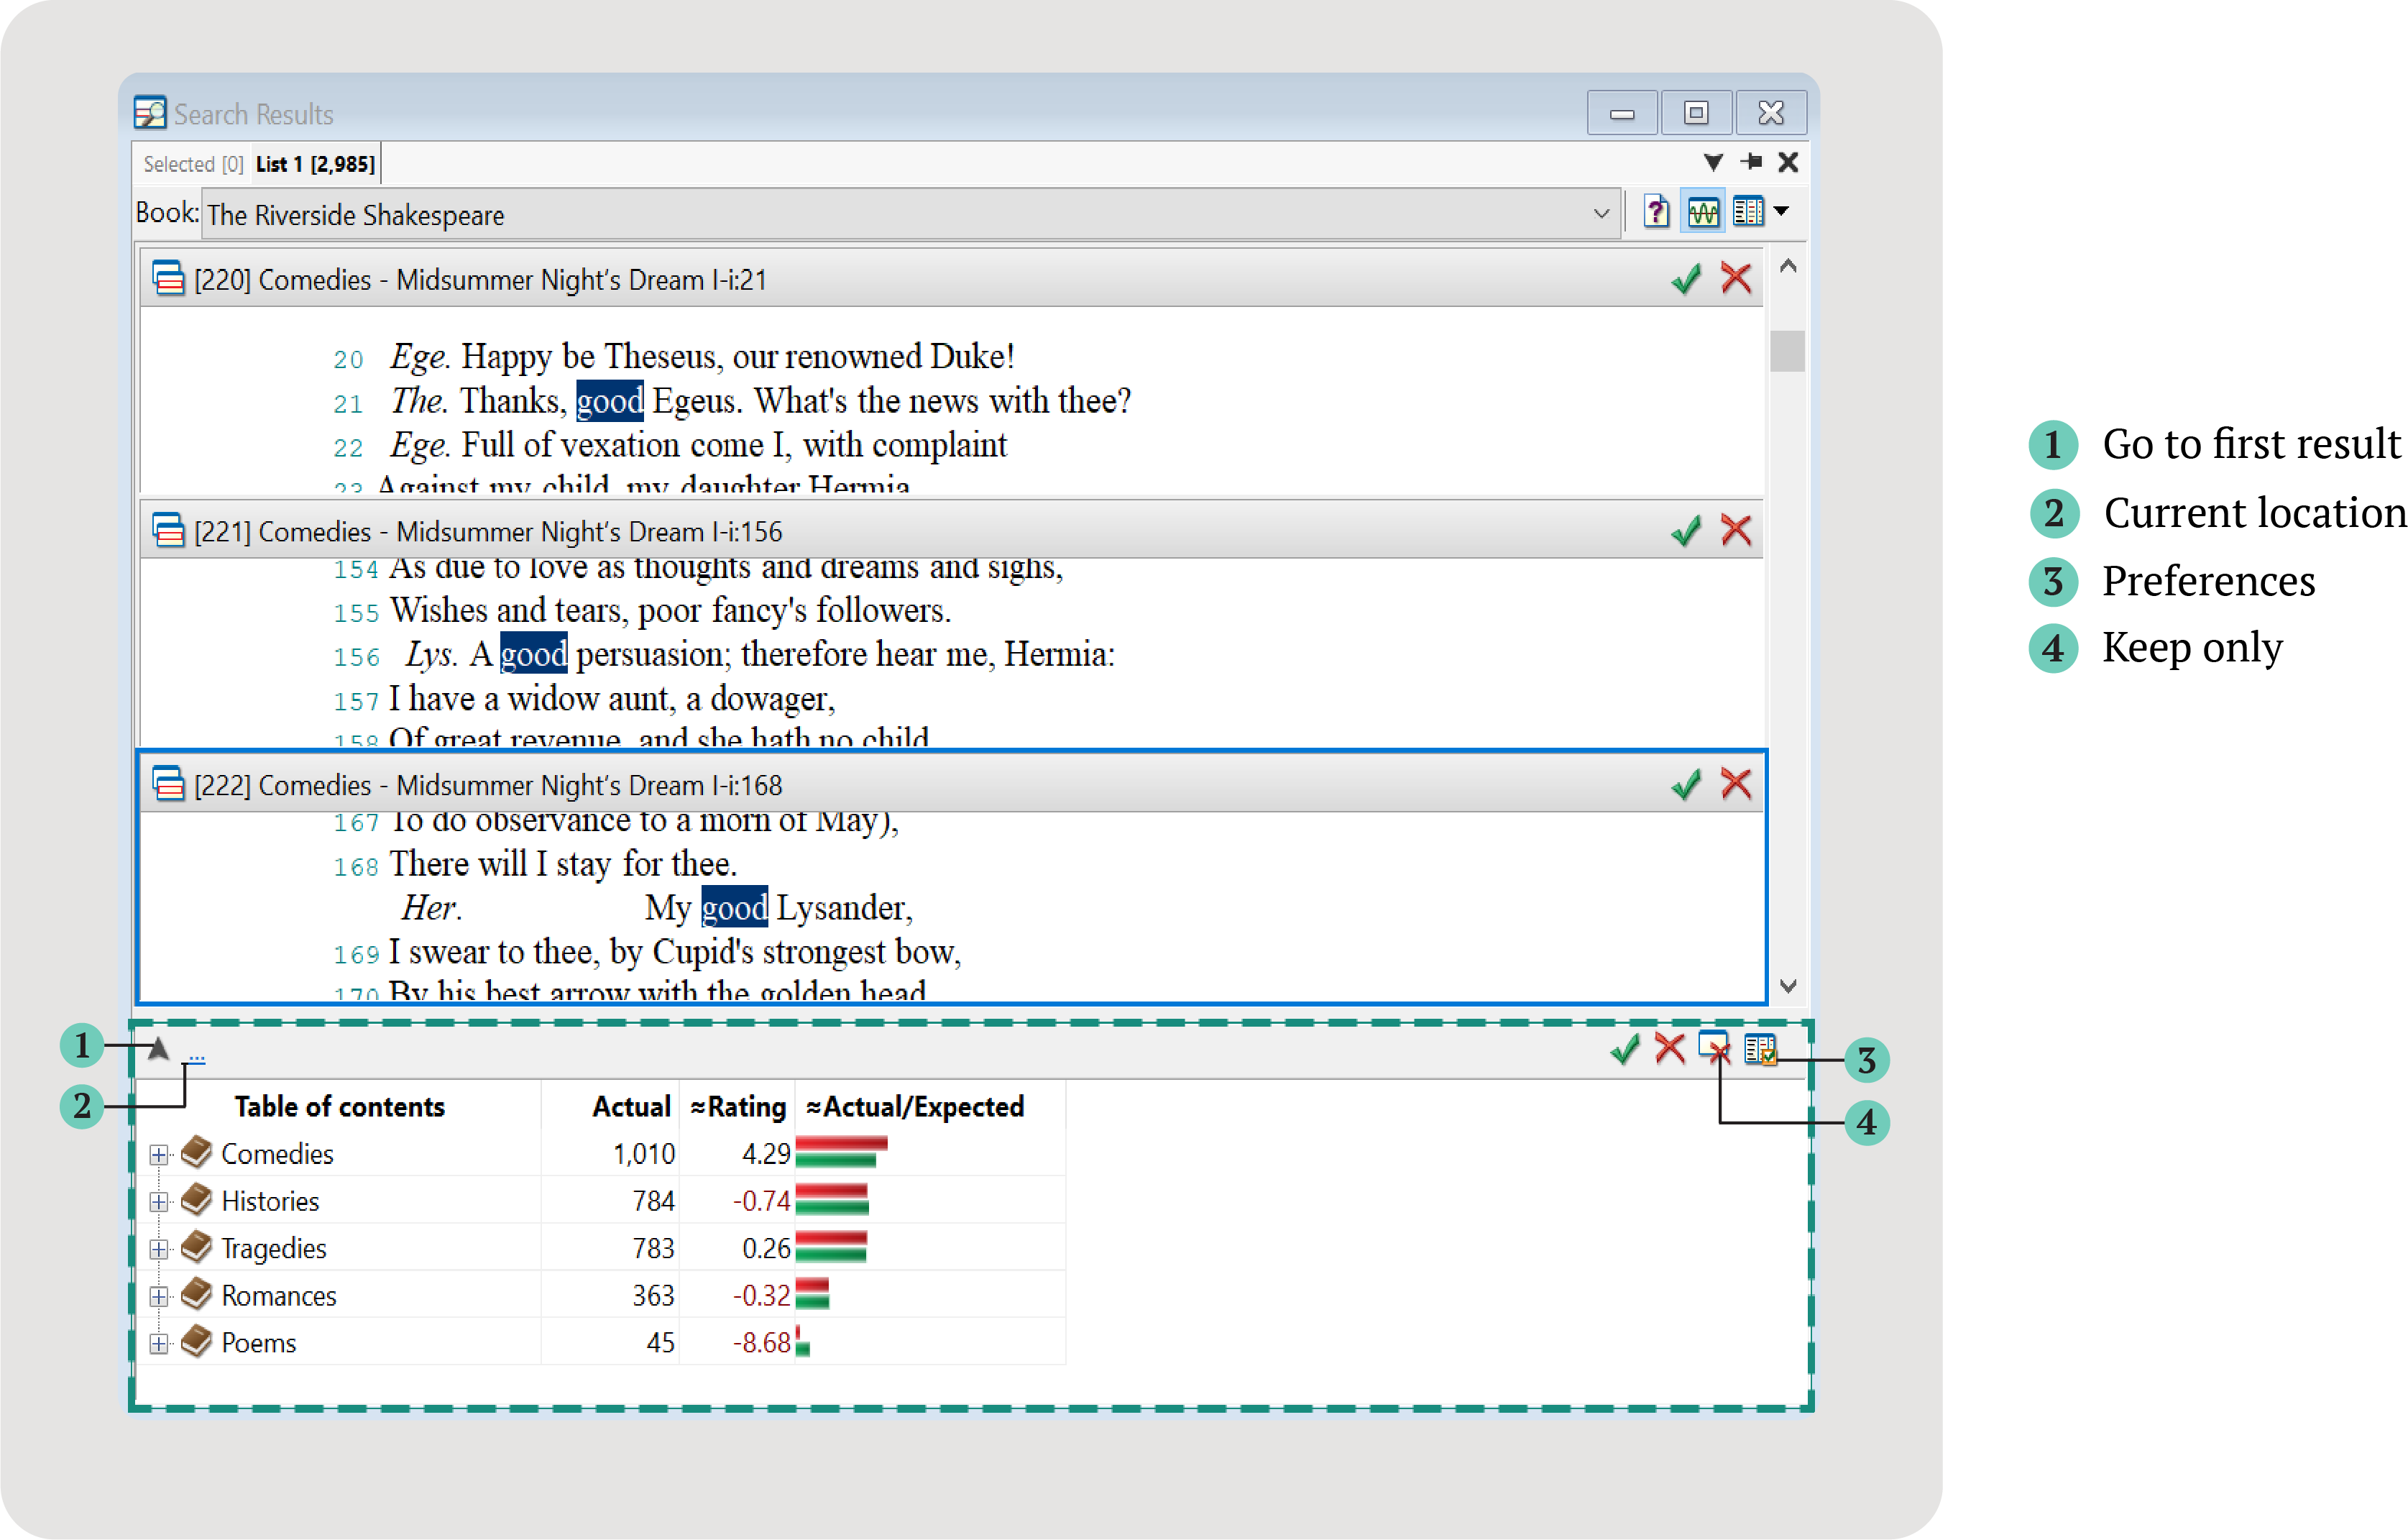2408x1540 pixels.
Task: Click red X in analysis pane toolbar
Action: (x=1669, y=1049)
